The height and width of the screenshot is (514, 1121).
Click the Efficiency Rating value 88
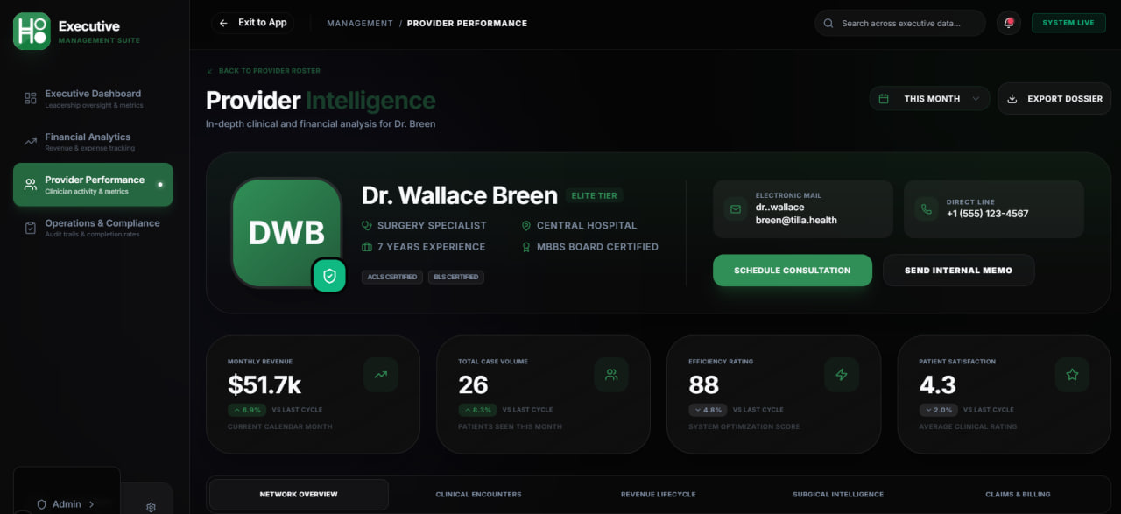point(704,385)
